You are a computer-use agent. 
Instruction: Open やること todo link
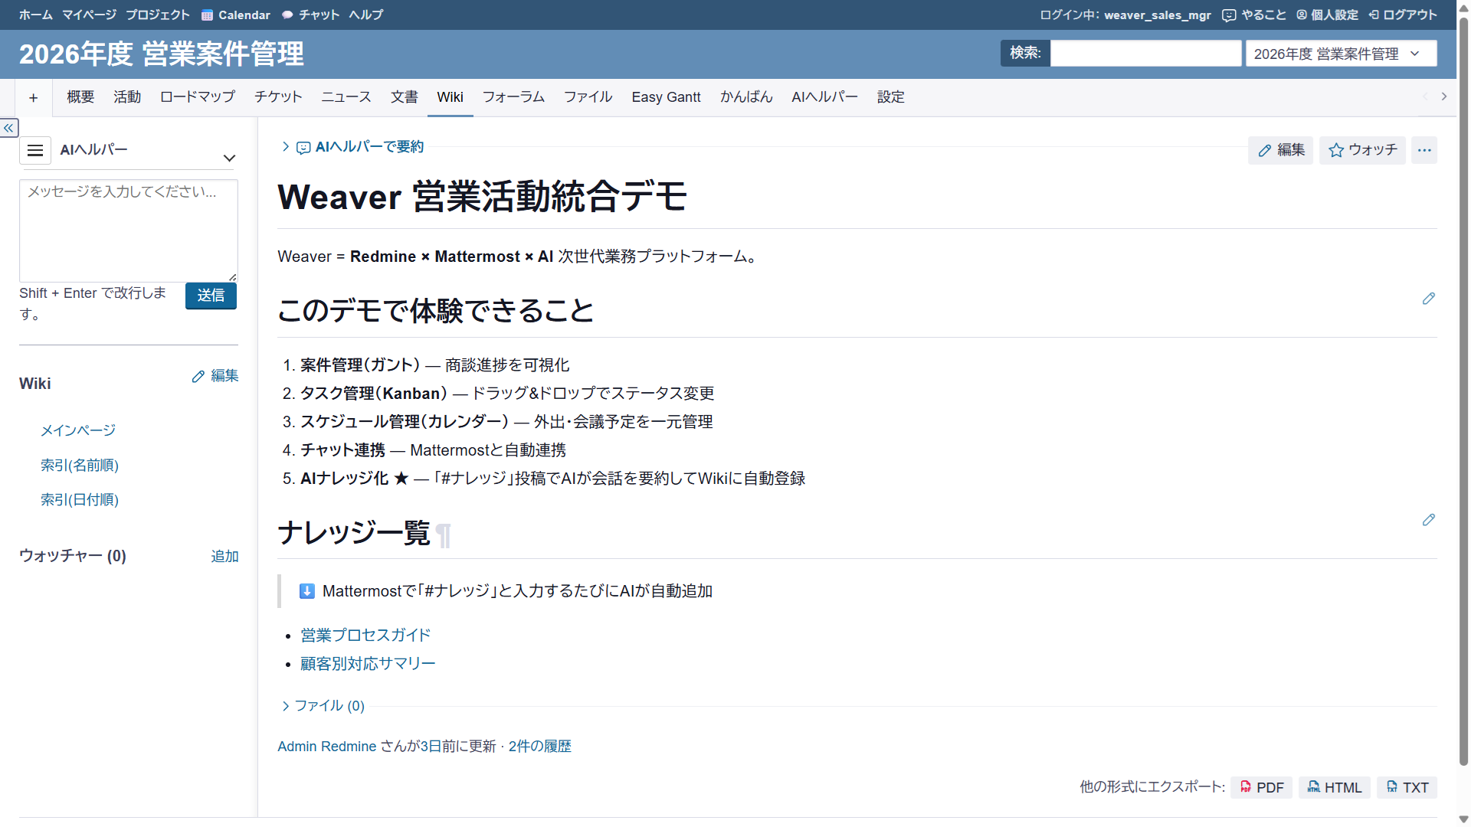(x=1254, y=15)
